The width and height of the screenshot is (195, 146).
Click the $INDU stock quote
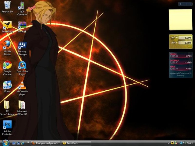pyautogui.click(x=181, y=55)
